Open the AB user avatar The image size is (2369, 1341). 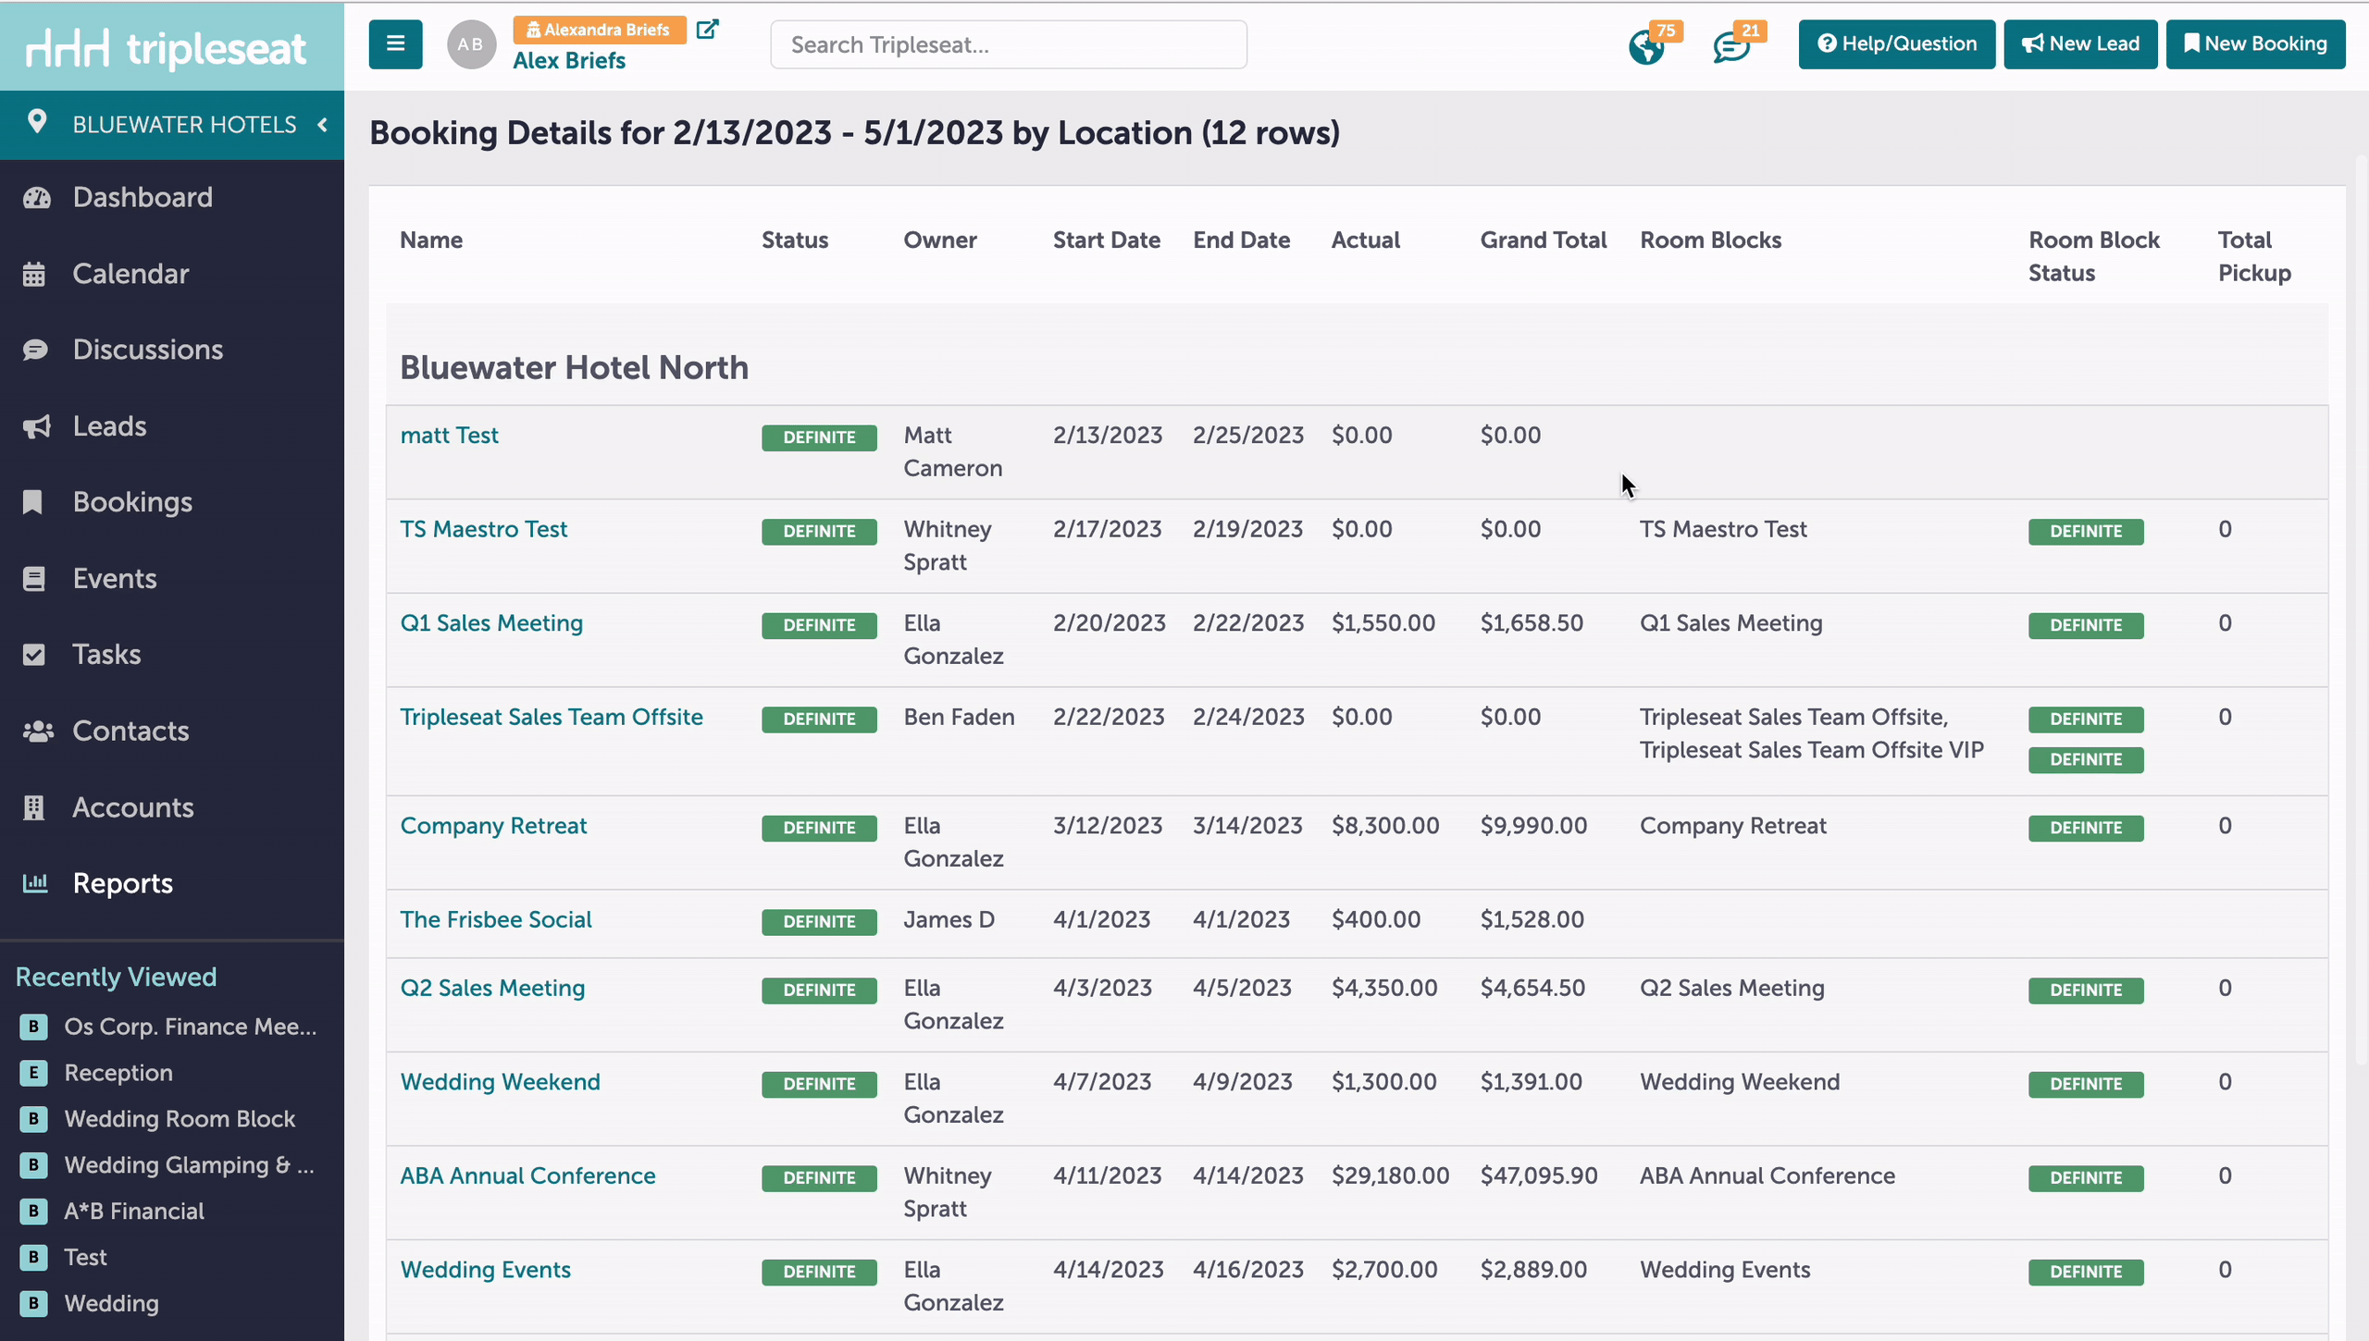click(471, 44)
